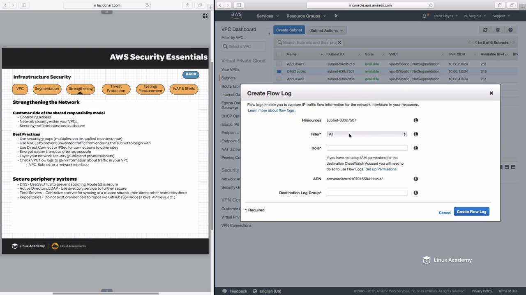Viewport: 526px width, 295px height.
Task: Open the N. Virginia region selector
Action: pyautogui.click(x=475, y=16)
